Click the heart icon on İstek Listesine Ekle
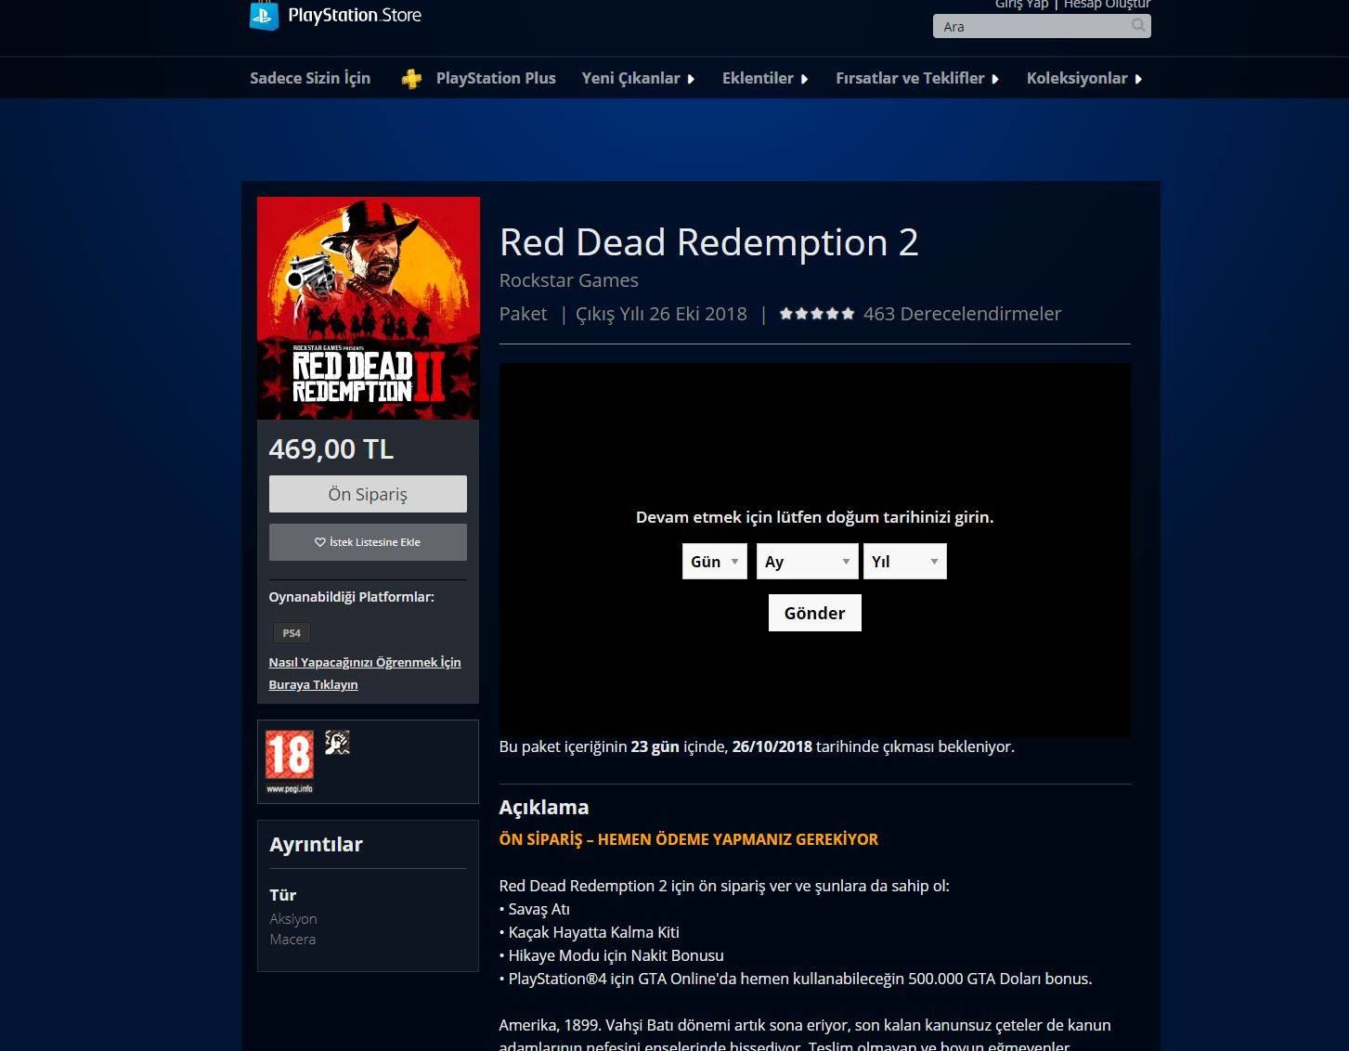The height and width of the screenshot is (1051, 1349). pyautogui.click(x=320, y=542)
